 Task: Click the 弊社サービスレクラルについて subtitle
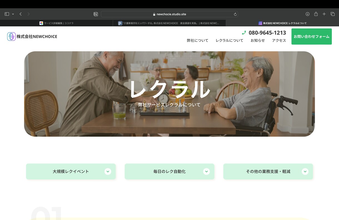[x=169, y=105]
